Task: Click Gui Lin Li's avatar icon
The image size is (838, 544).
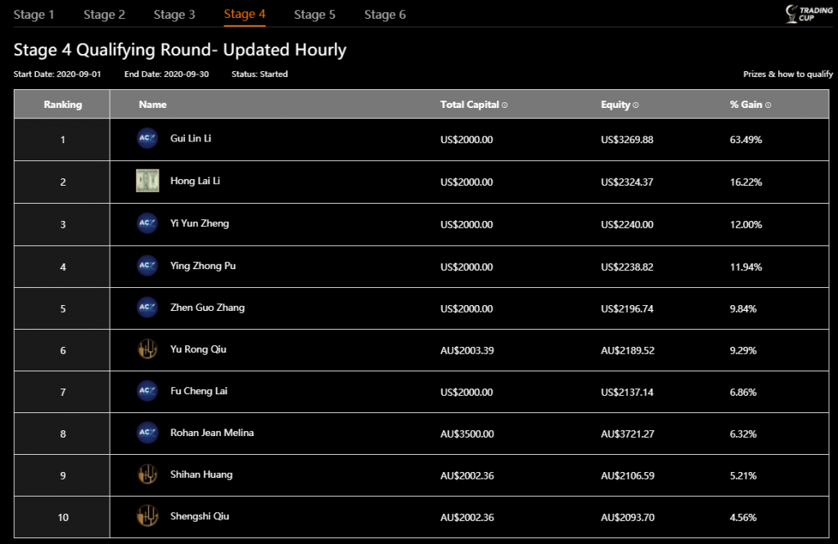Action: (146, 138)
